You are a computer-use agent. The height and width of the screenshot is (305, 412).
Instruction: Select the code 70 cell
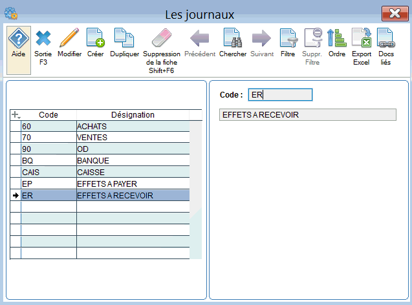tap(49, 137)
